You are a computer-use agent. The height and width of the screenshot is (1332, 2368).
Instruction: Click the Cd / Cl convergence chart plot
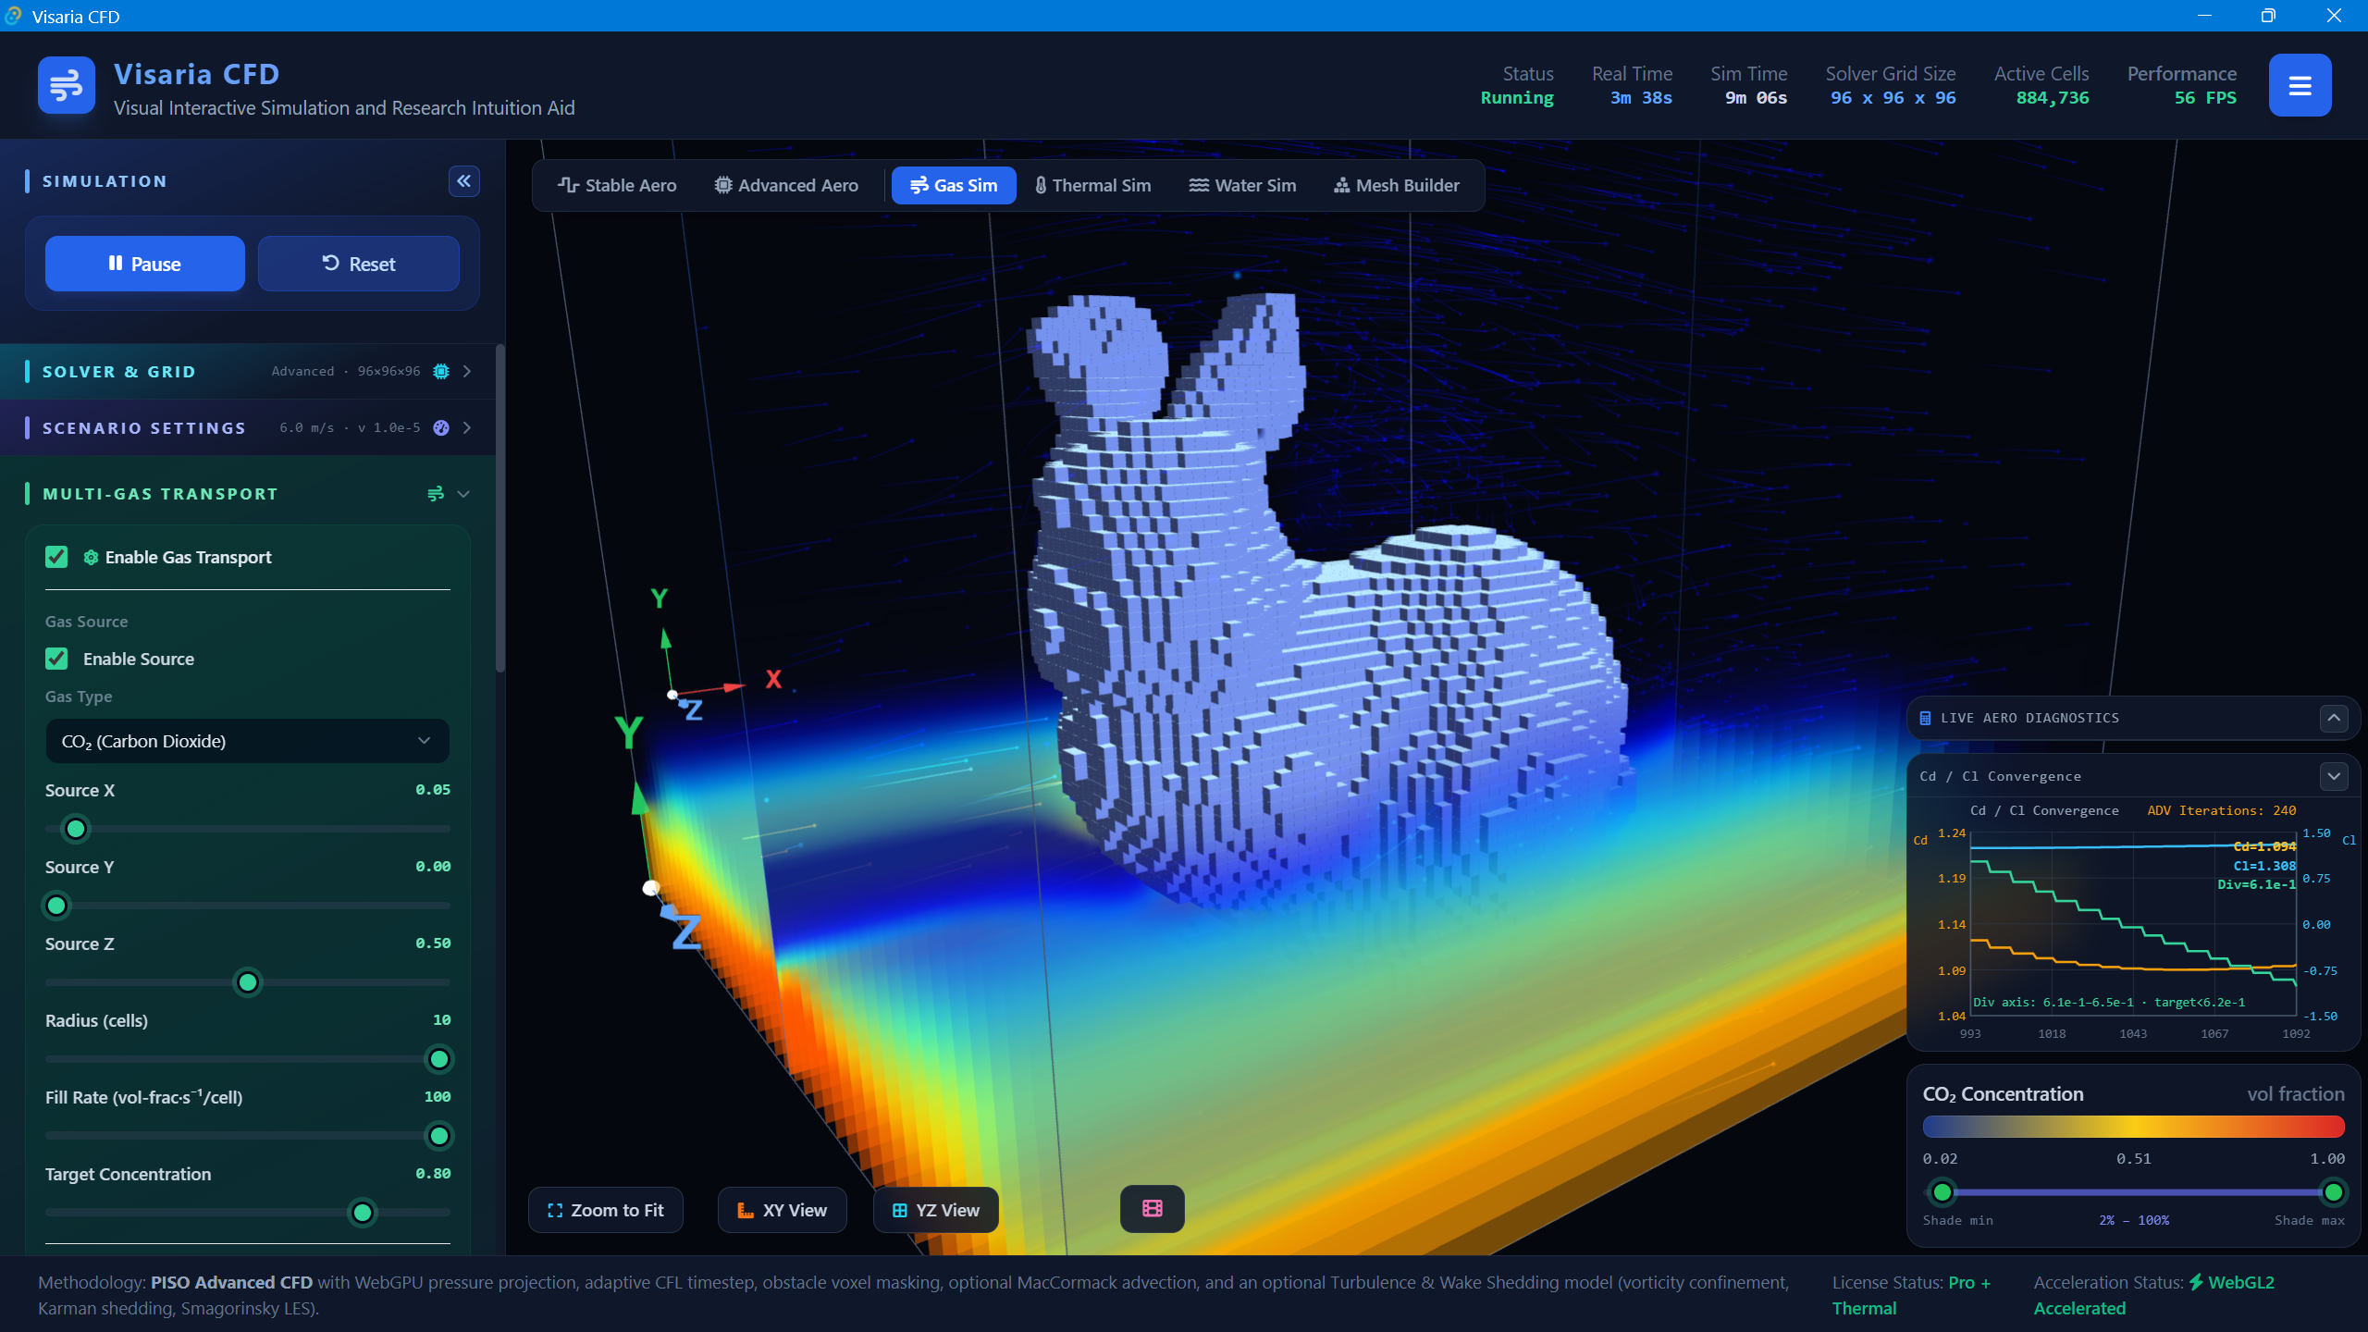click(2133, 924)
